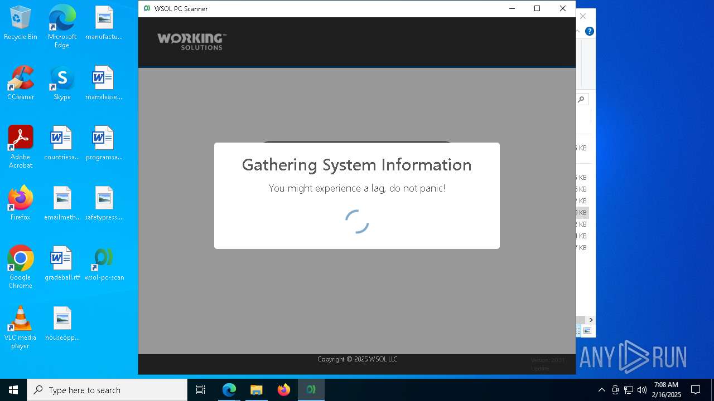Screen dimensions: 714x401
Task: Click the Gathering System Information heading
Action: 357,164
